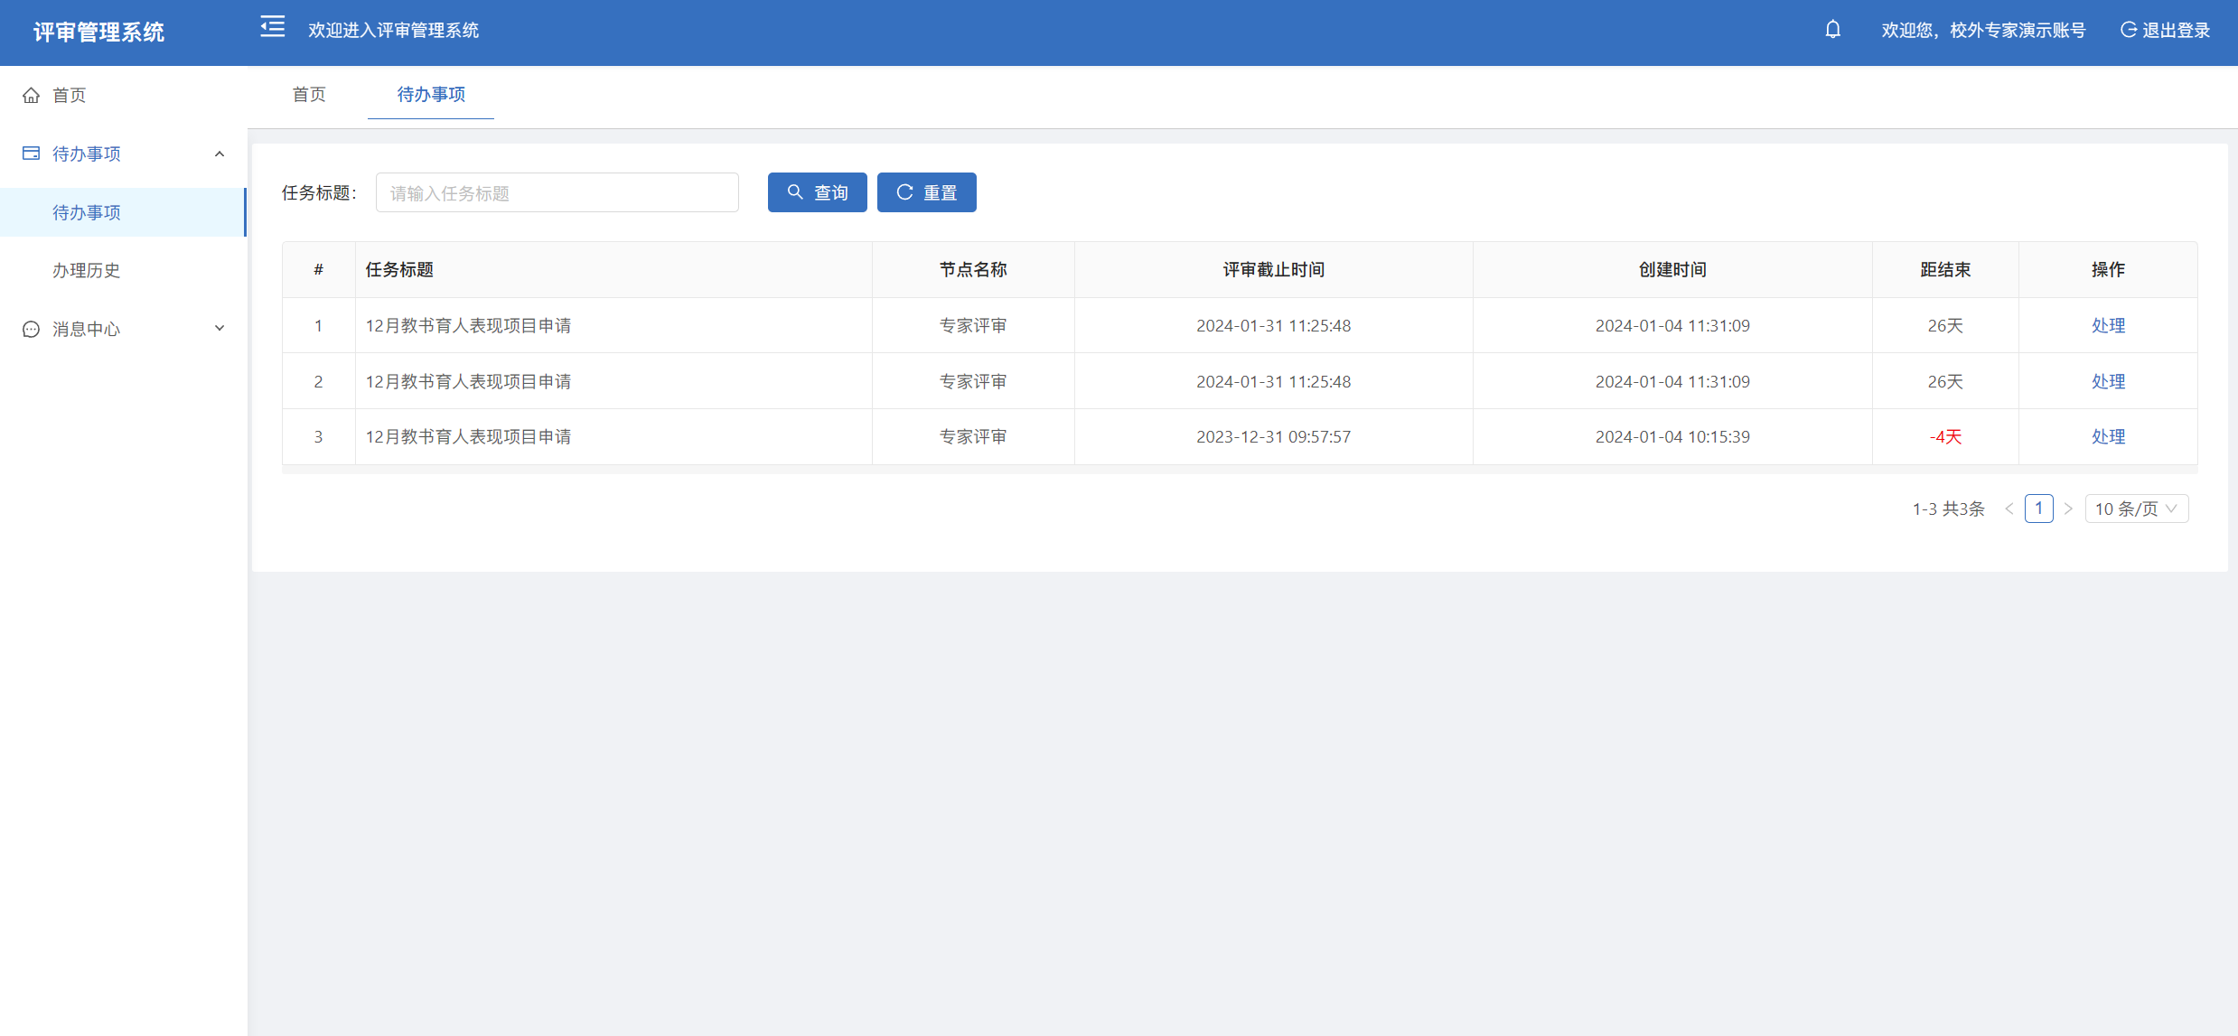Viewport: 2238px width, 1036px height.
Task: Collapse the 待办事项 sidebar menu chevron
Action: (x=220, y=154)
